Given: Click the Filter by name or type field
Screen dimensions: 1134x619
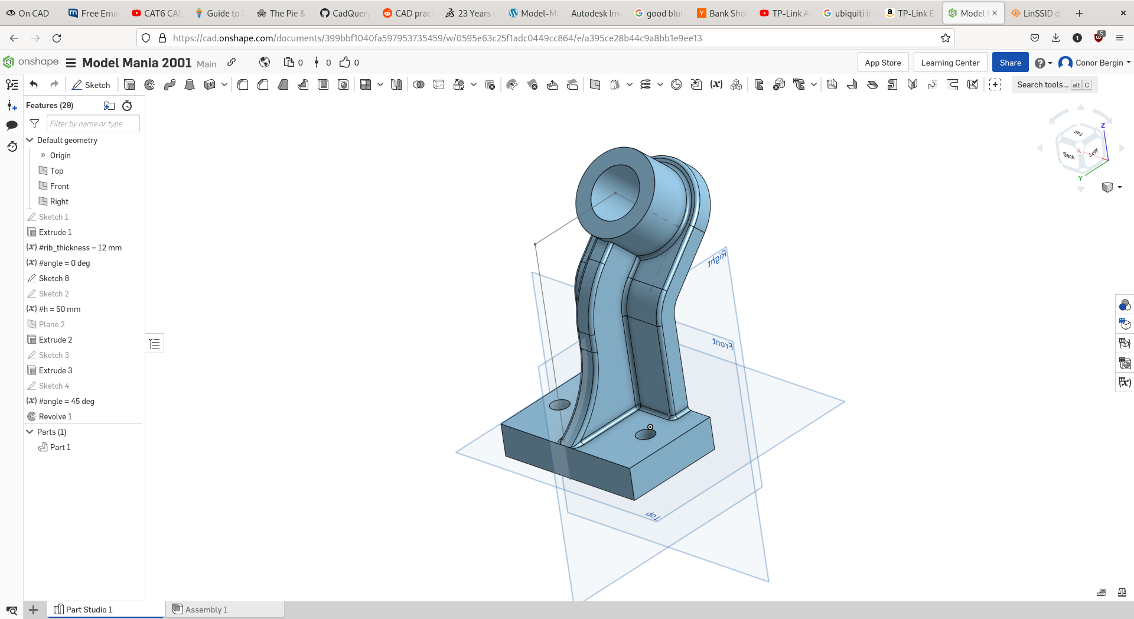Looking at the screenshot, I should [x=93, y=123].
